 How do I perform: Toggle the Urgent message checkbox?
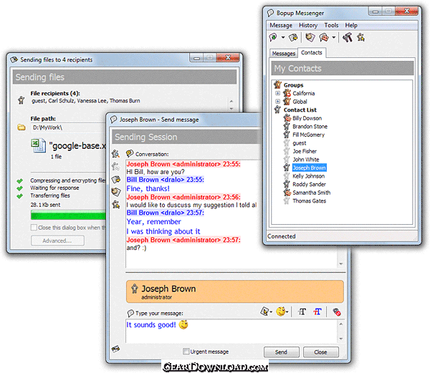186,352
